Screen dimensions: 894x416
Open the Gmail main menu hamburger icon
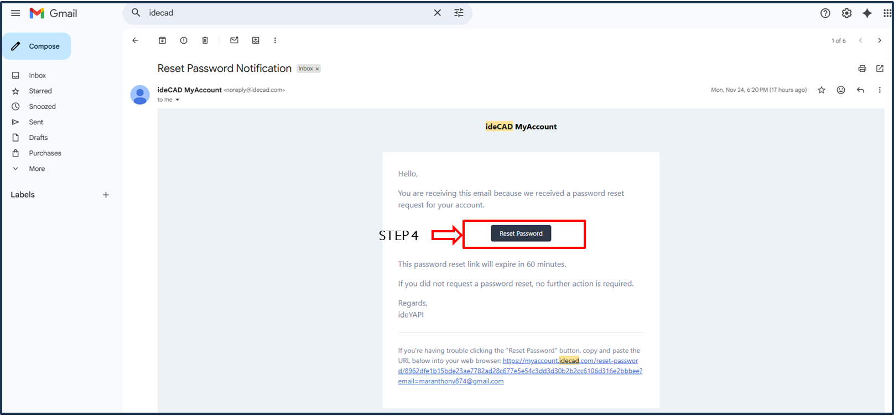15,13
